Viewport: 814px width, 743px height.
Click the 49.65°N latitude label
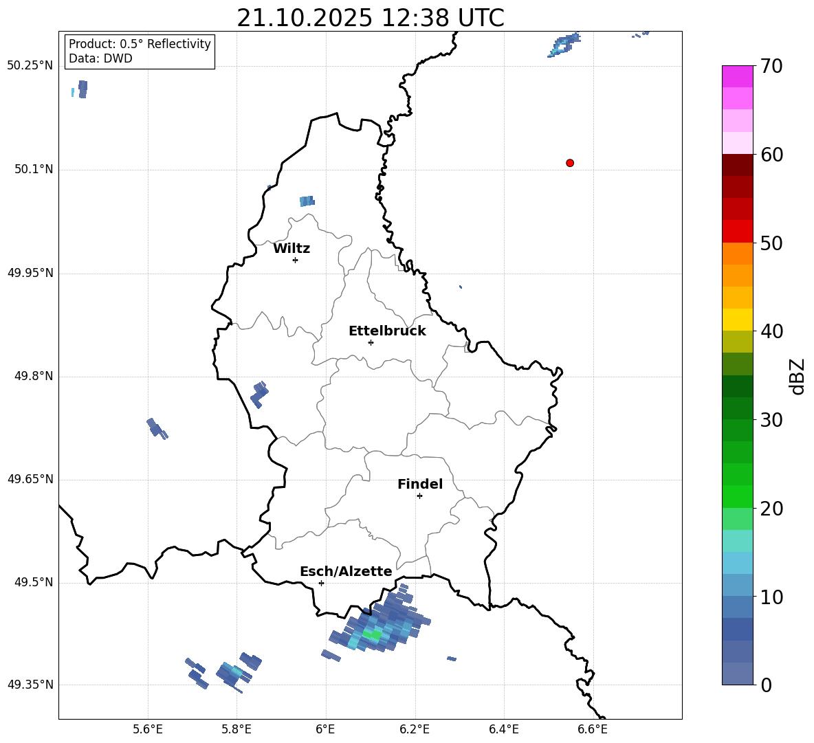tap(30, 478)
